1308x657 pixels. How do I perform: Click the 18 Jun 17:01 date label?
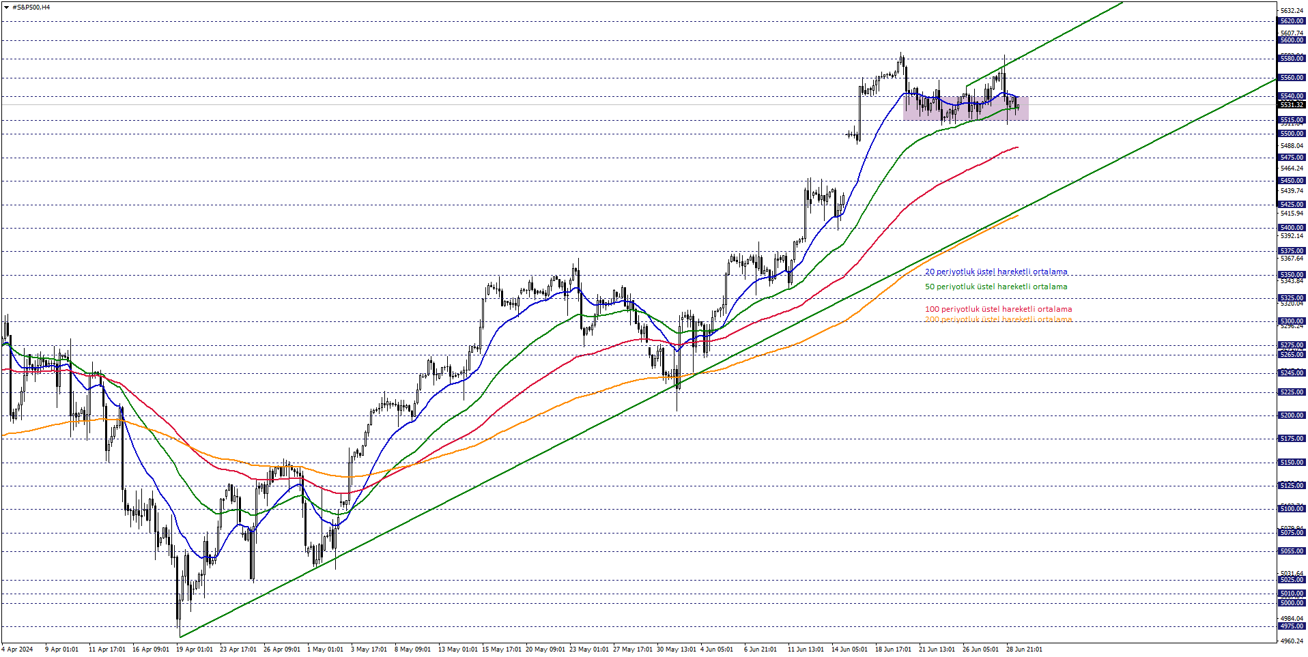(893, 649)
